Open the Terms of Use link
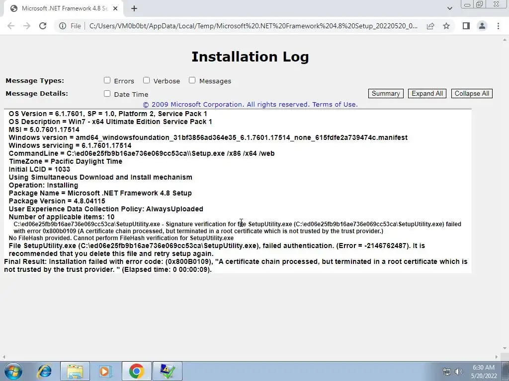Screen dimensions: 509x381 (x=335, y=104)
